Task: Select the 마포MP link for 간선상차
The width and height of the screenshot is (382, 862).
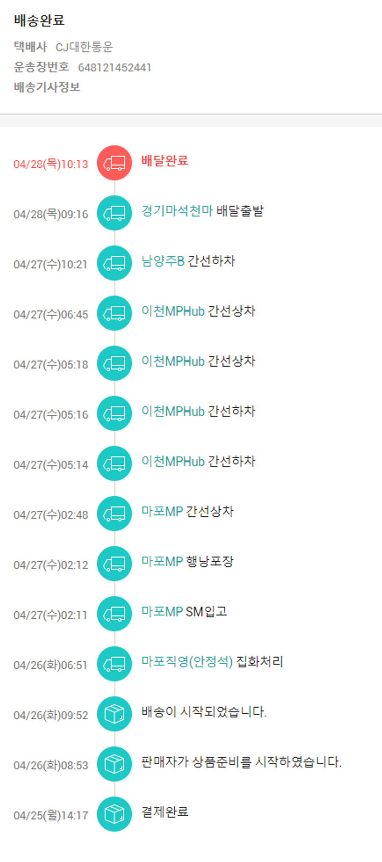Action: (162, 511)
